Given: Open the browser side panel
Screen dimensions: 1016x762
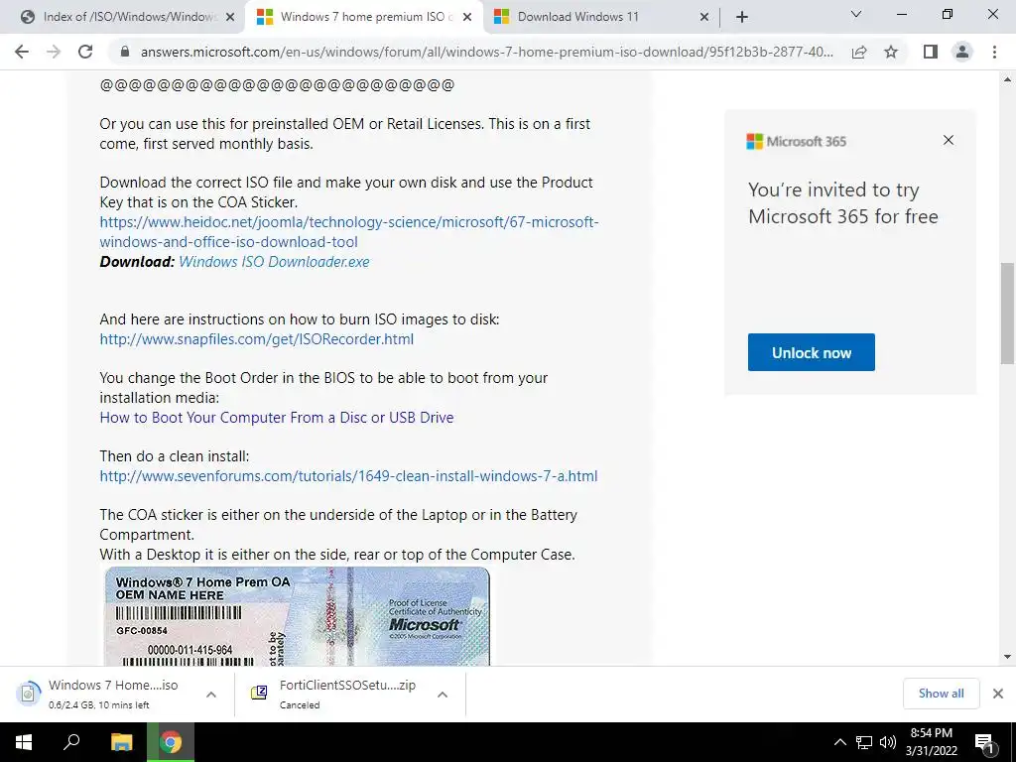Looking at the screenshot, I should coord(931,52).
